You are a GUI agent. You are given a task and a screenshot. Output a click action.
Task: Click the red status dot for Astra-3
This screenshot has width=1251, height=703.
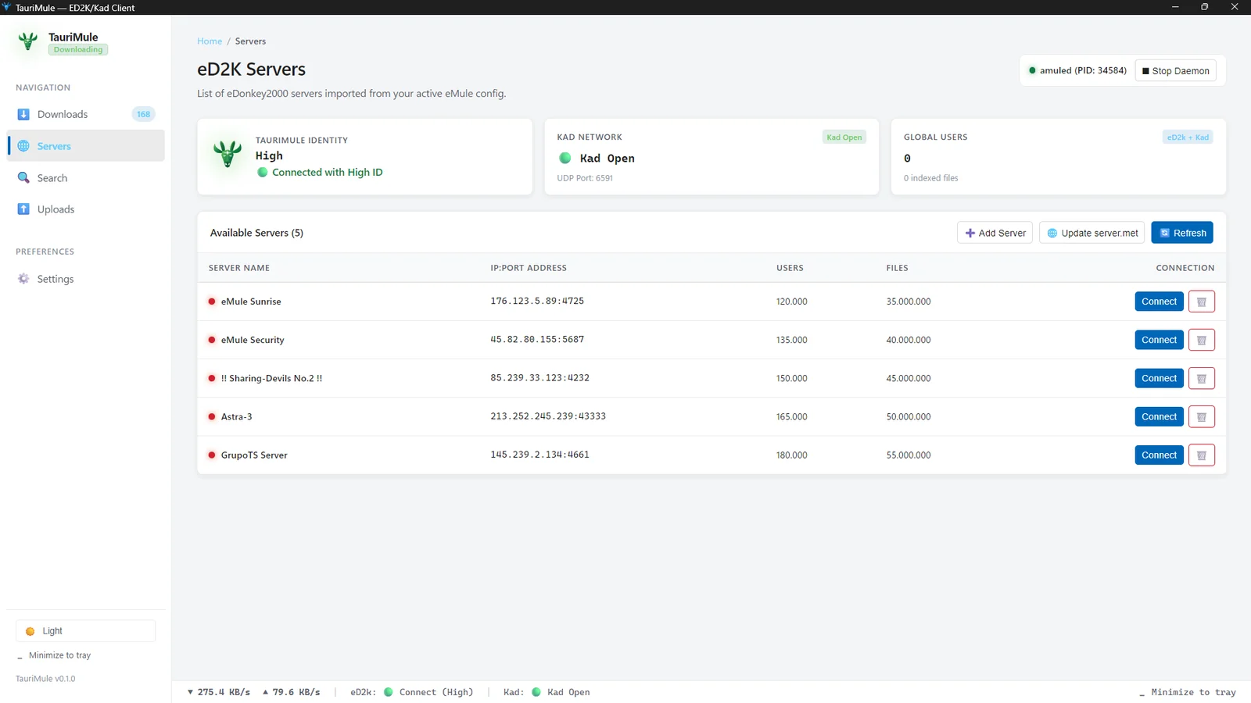212,416
